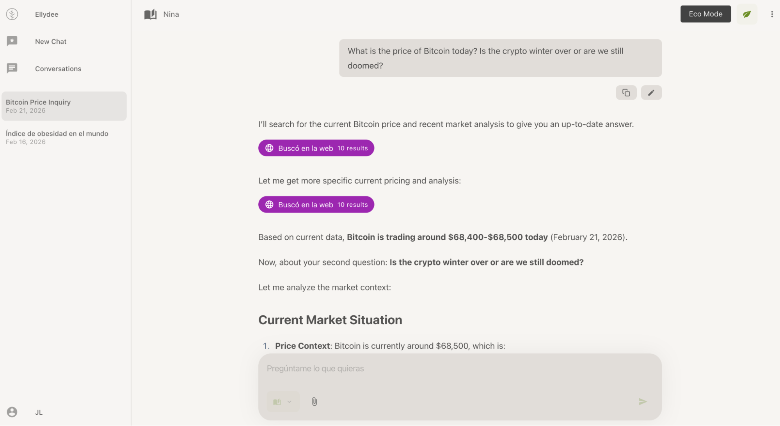Toggle the green leaf Eco Mode button

coord(746,14)
